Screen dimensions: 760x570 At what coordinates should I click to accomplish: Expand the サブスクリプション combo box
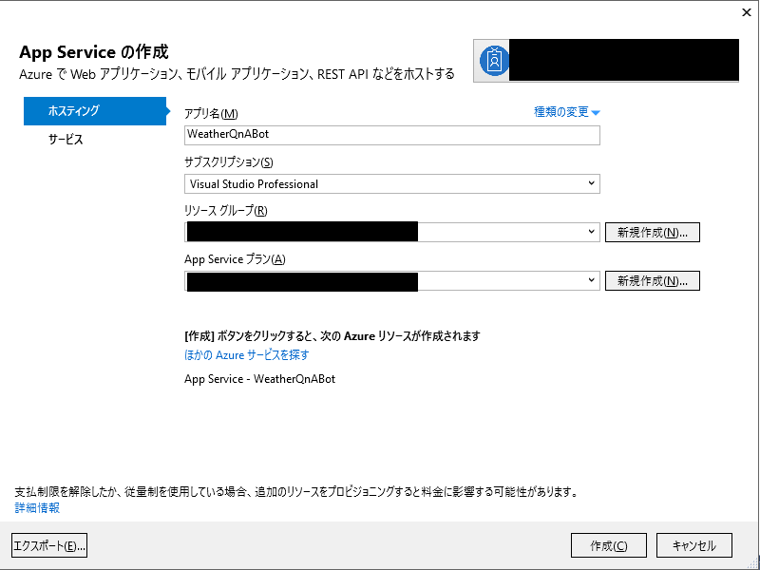click(392, 183)
